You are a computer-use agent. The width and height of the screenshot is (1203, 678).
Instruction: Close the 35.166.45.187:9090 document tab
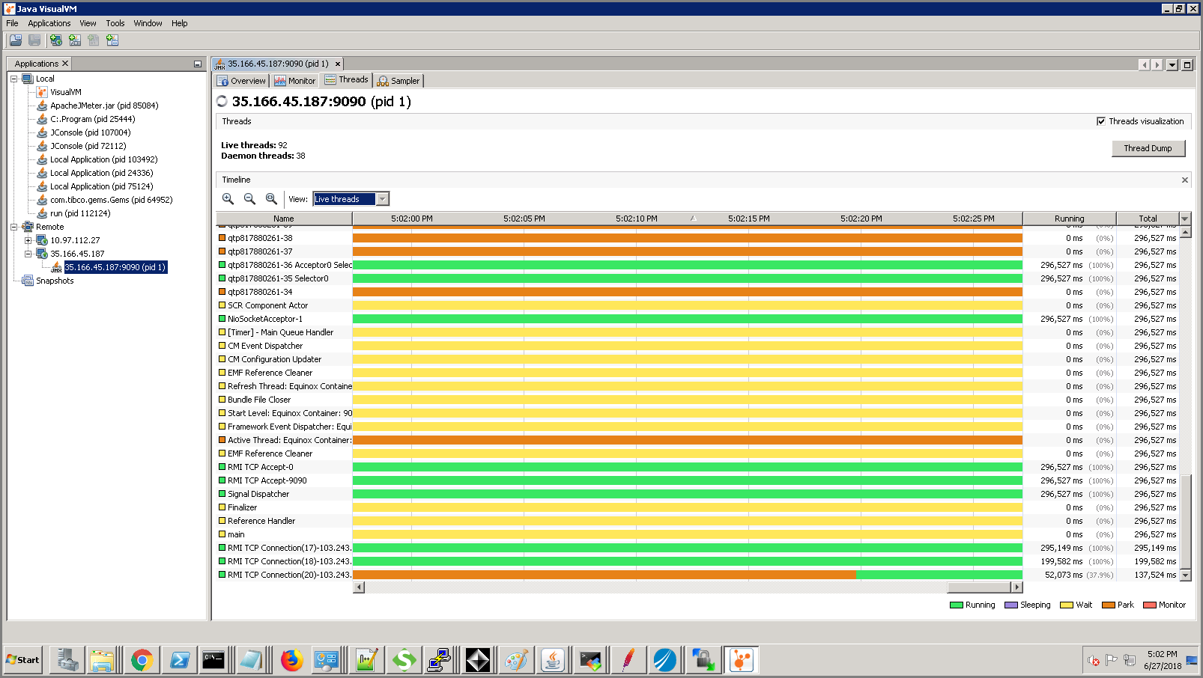click(338, 64)
